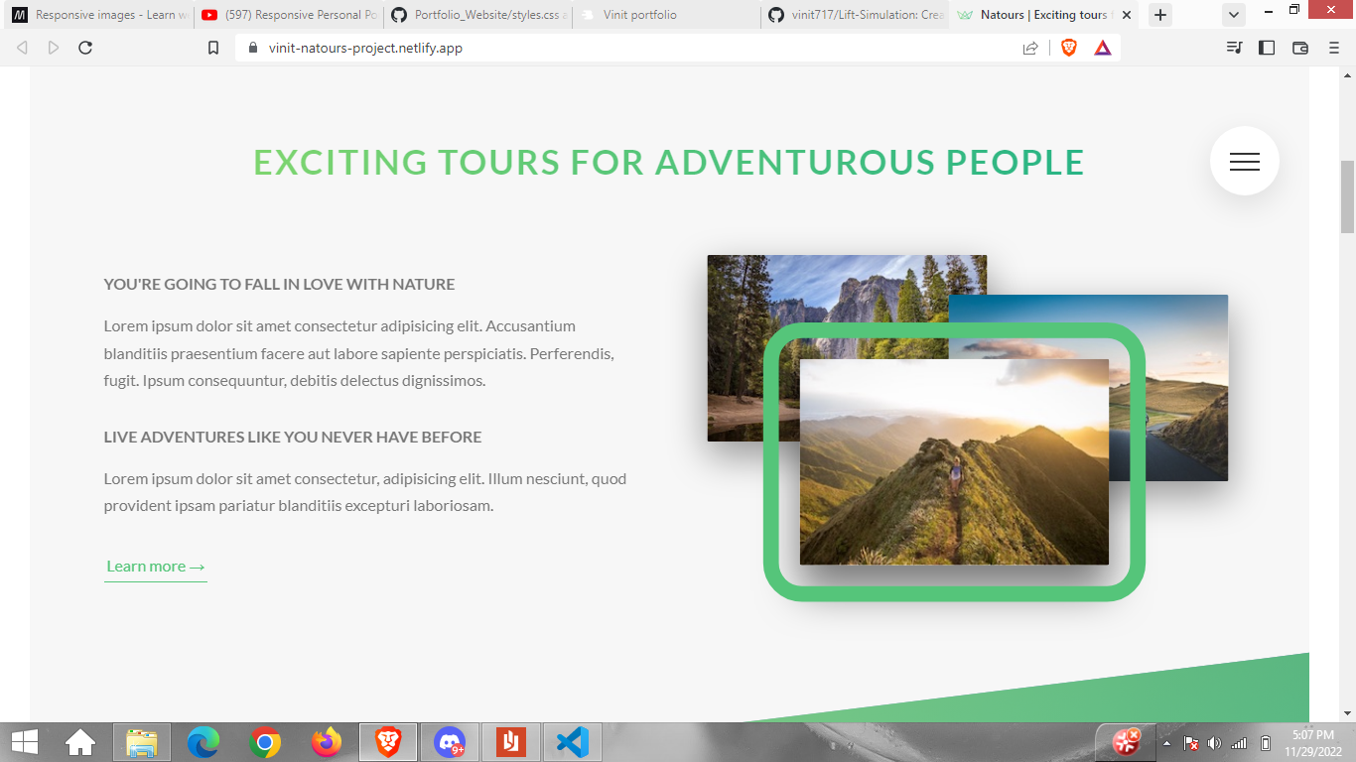1356x762 pixels.
Task: Bookmark this page using bookmark icon
Action: click(x=213, y=48)
